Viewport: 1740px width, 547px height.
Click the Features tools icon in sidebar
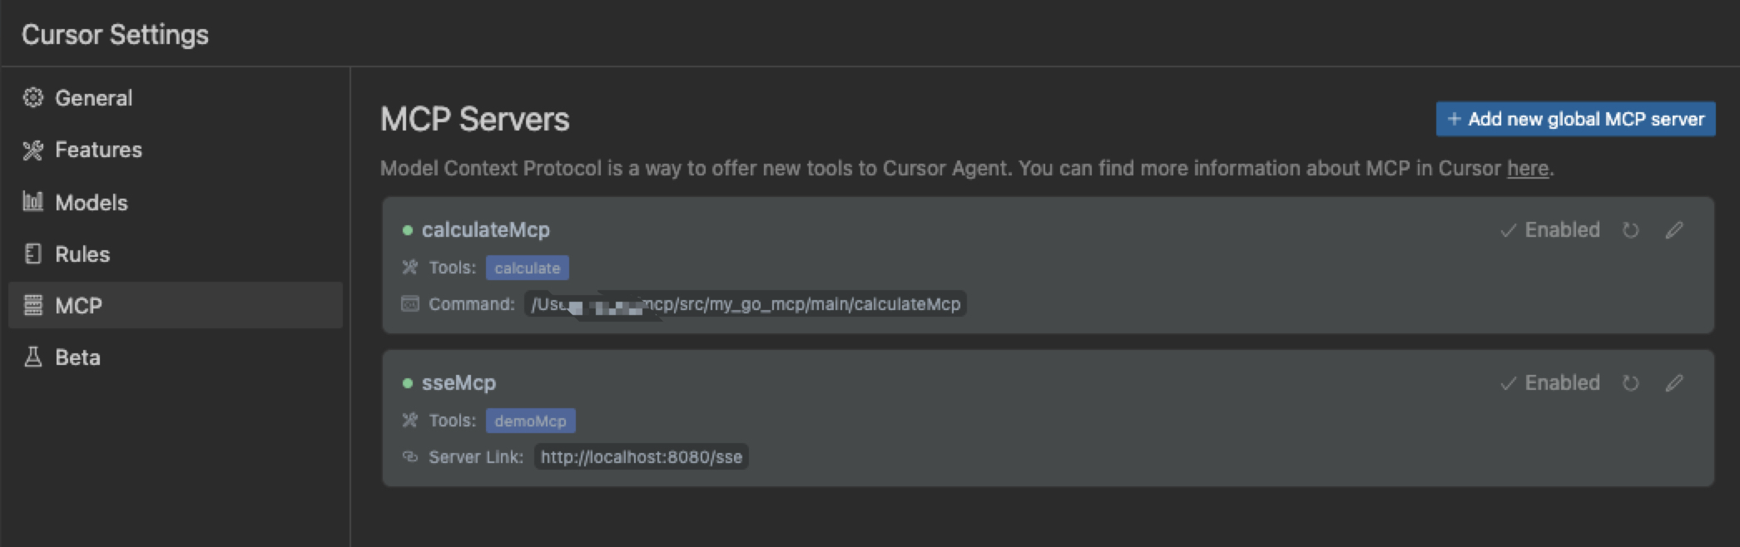point(33,150)
